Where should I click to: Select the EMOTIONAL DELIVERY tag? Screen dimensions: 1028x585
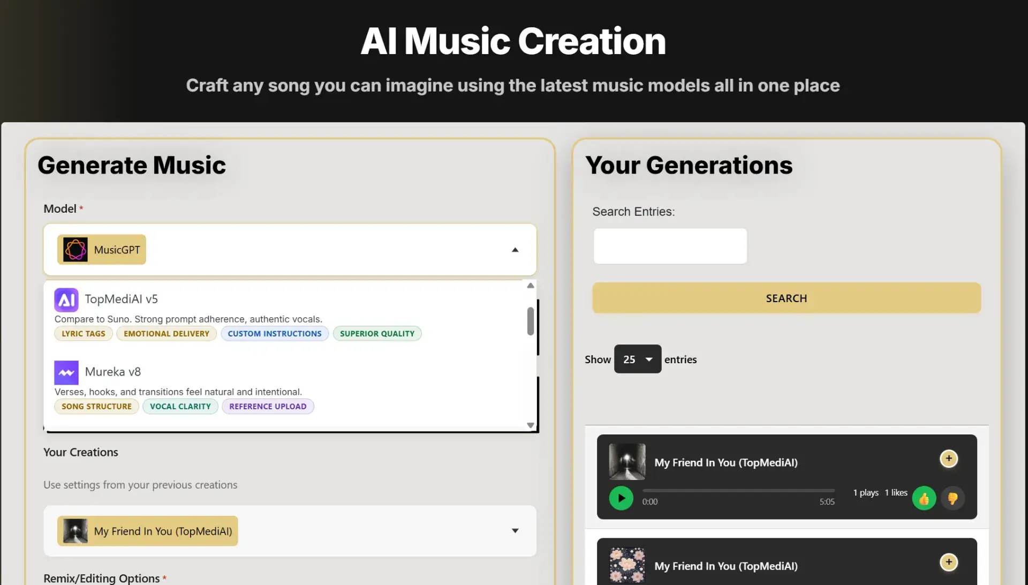click(x=166, y=333)
